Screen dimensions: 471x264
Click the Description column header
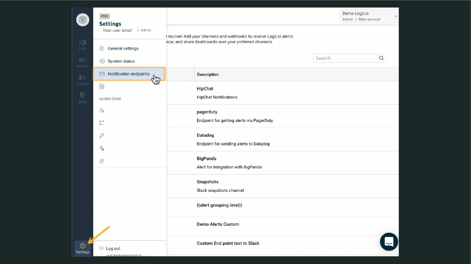click(208, 75)
